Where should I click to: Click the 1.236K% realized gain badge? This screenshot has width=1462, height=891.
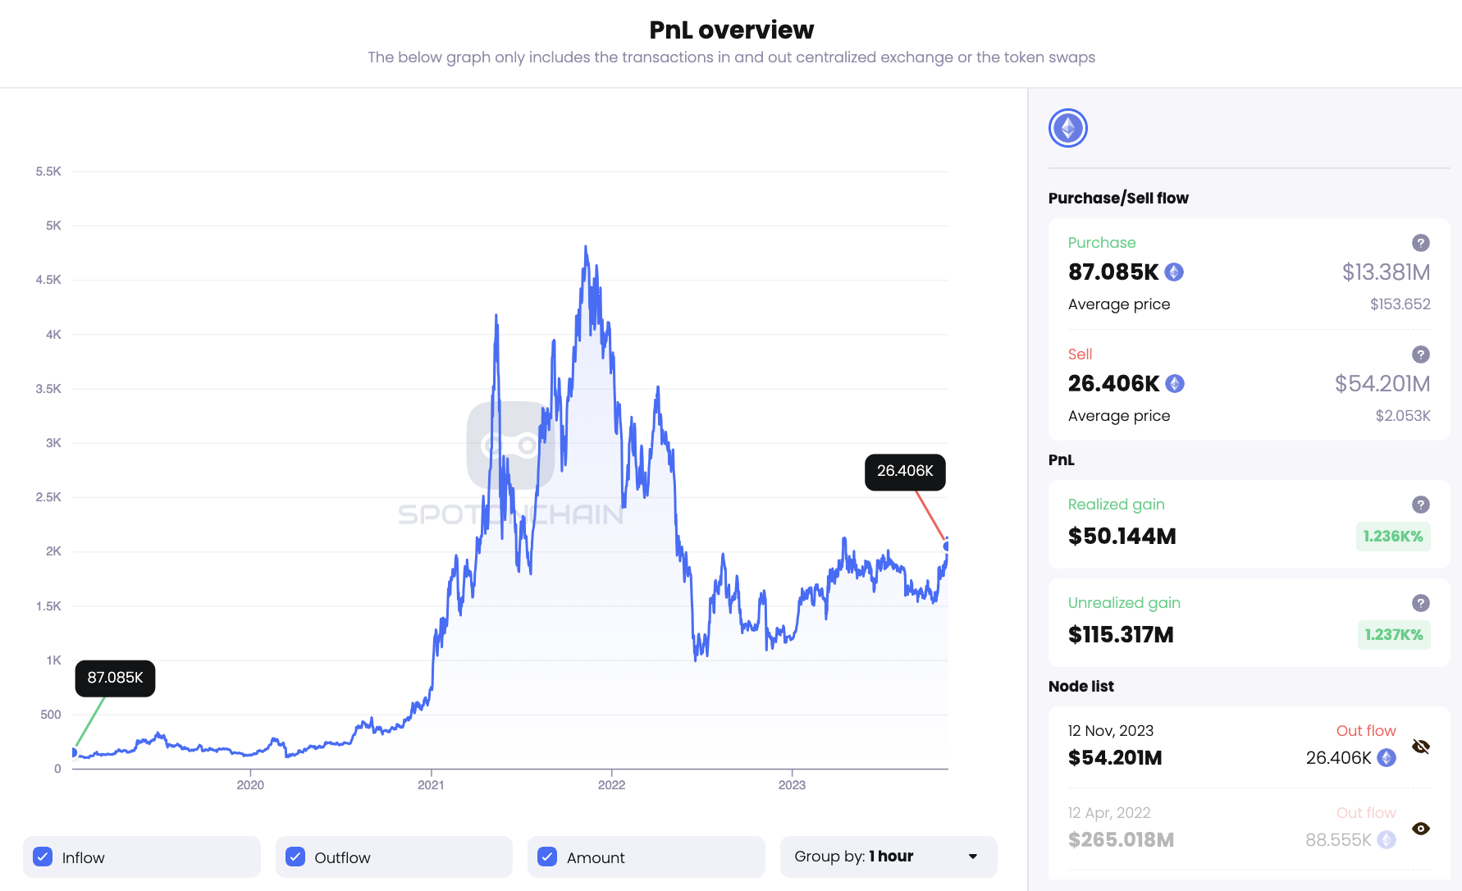pyautogui.click(x=1393, y=536)
